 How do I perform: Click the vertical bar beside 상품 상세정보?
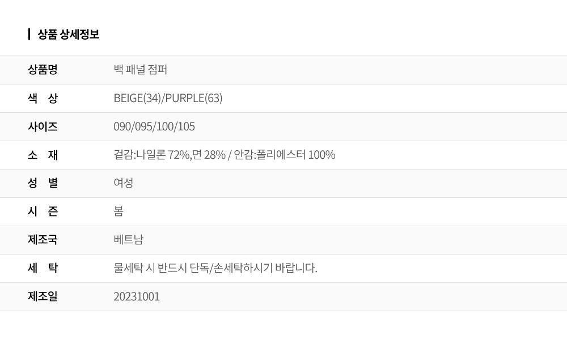point(29,35)
